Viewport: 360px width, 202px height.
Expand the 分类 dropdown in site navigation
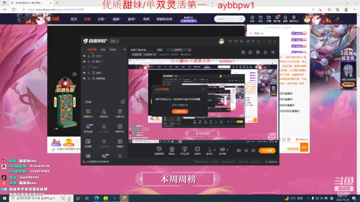[101, 19]
